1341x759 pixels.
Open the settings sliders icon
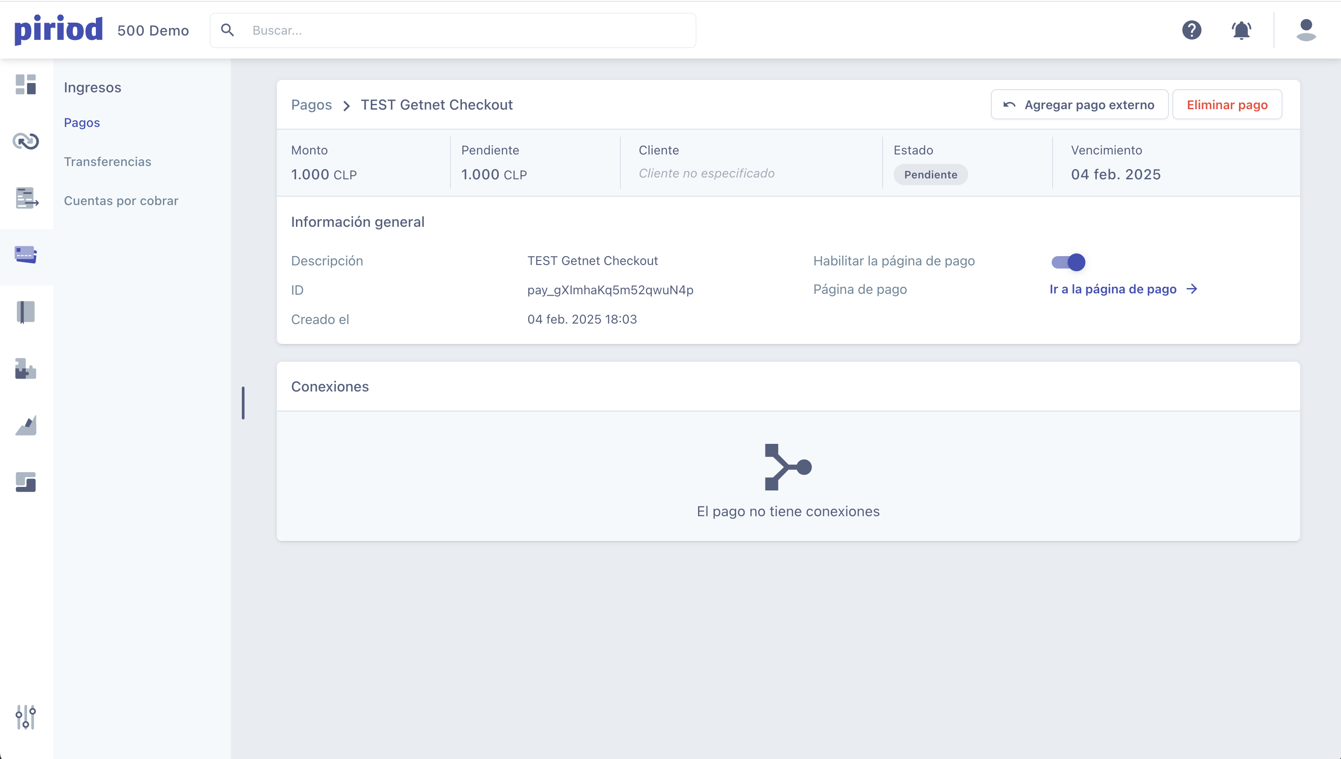pyautogui.click(x=26, y=717)
